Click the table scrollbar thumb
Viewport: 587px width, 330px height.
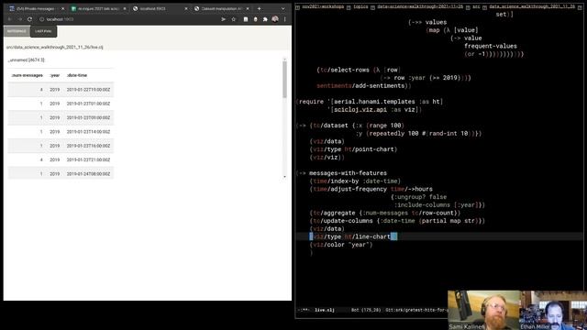pyautogui.click(x=284, y=79)
